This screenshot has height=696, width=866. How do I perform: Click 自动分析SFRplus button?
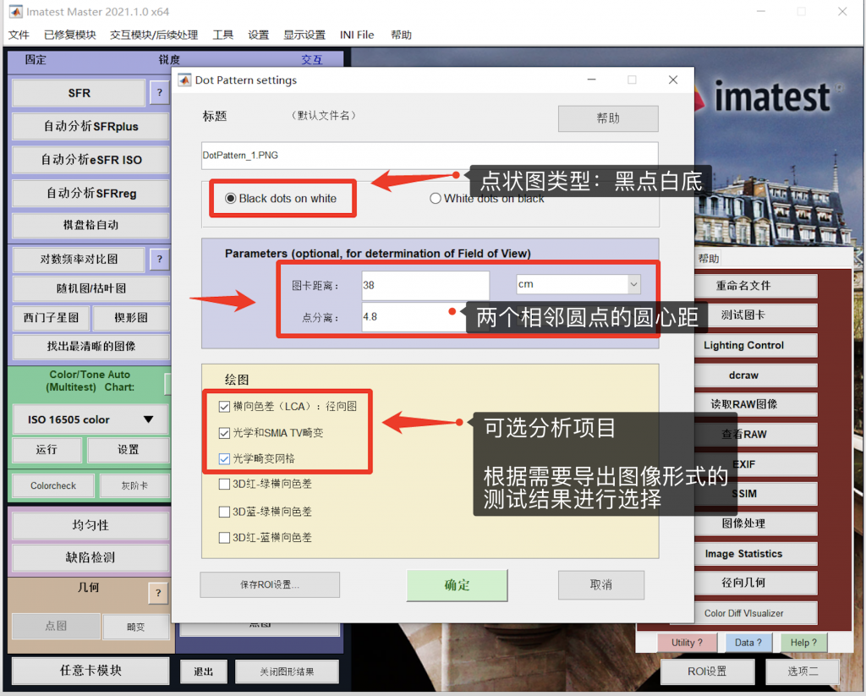pos(90,127)
